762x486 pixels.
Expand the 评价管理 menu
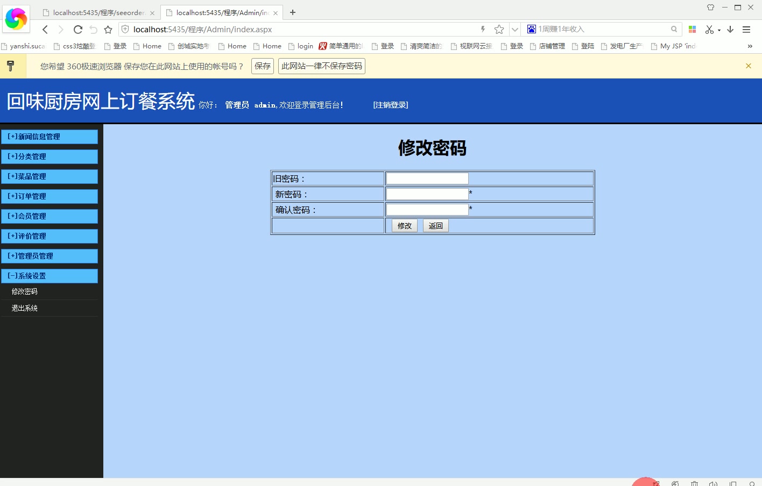click(x=49, y=236)
